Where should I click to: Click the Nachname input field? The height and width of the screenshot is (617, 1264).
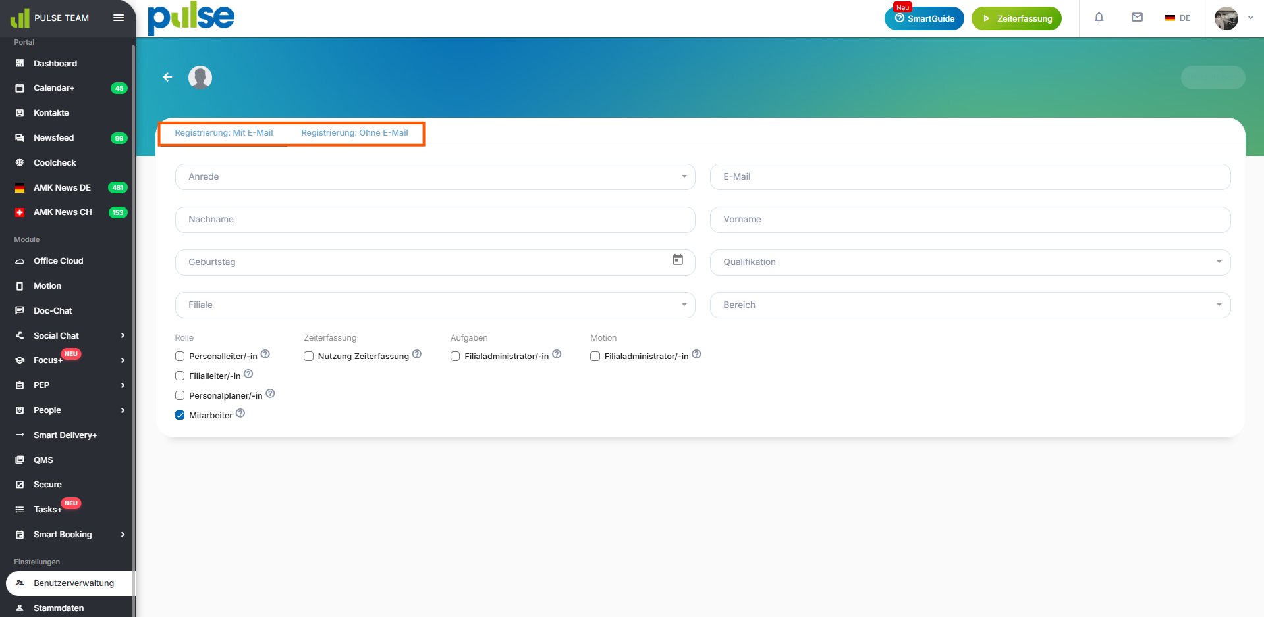(435, 220)
